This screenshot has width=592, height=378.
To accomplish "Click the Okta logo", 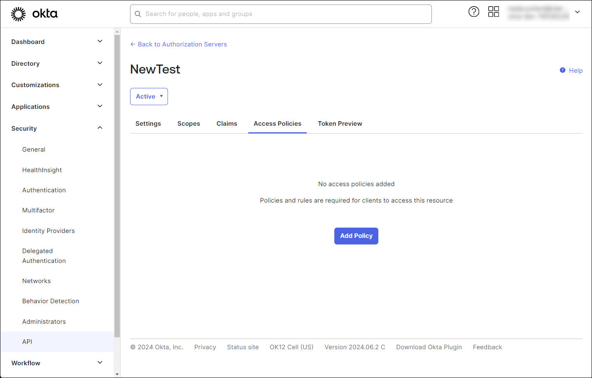I will (34, 14).
